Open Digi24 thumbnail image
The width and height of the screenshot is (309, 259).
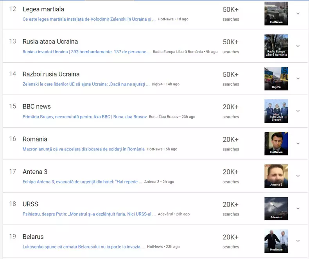(276, 79)
